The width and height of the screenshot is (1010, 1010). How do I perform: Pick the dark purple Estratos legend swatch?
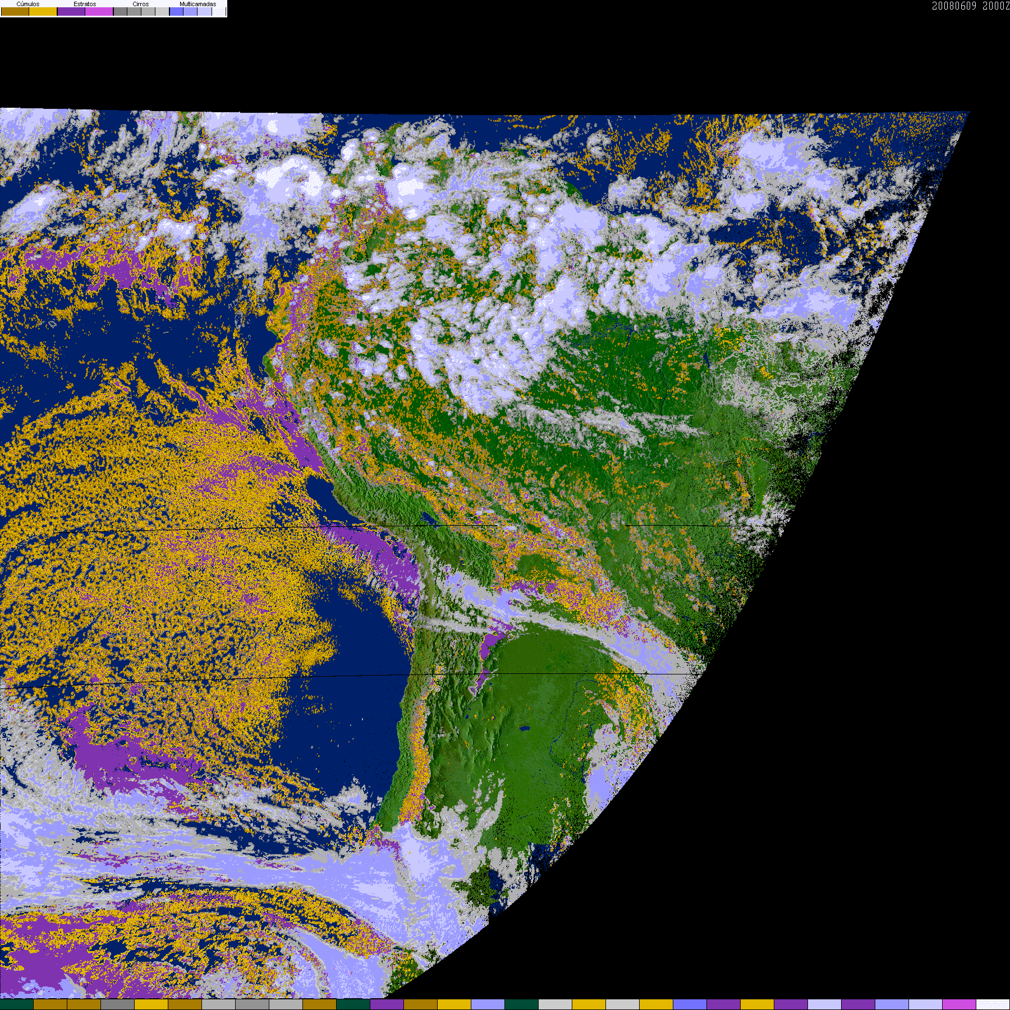tap(71, 11)
